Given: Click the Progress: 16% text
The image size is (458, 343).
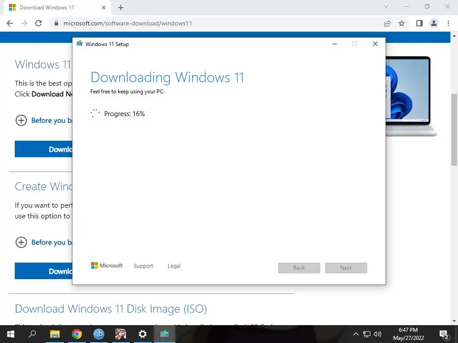Looking at the screenshot, I should coord(124,114).
